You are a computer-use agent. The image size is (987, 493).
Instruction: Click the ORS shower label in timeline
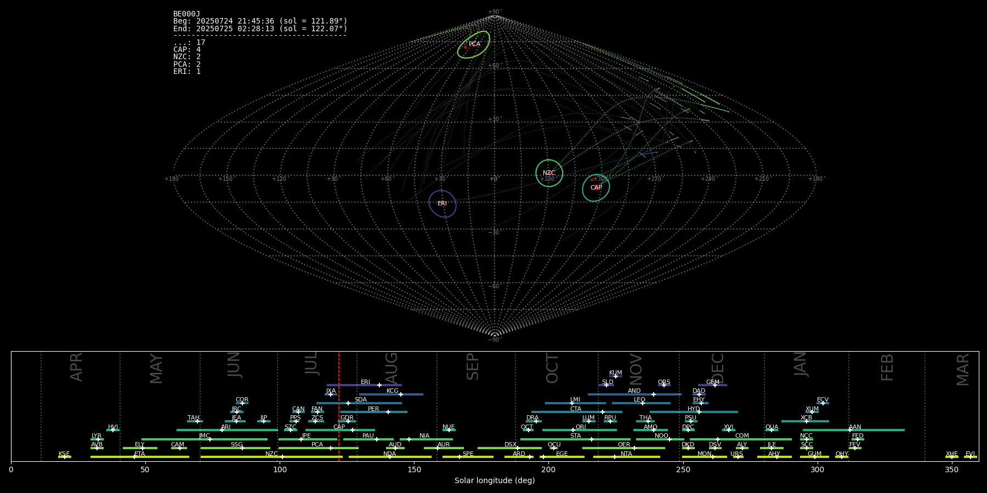[x=664, y=382]
